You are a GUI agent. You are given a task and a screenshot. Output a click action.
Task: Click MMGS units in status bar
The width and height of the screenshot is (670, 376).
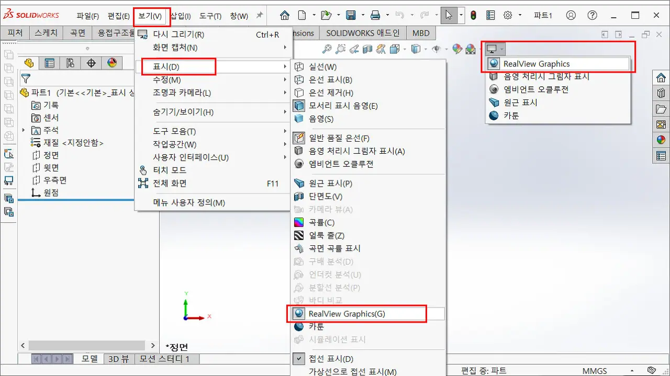click(x=595, y=370)
